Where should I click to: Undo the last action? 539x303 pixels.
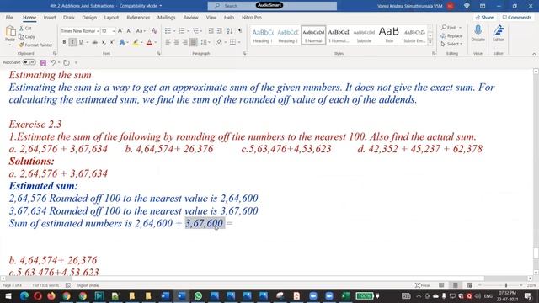point(52,62)
